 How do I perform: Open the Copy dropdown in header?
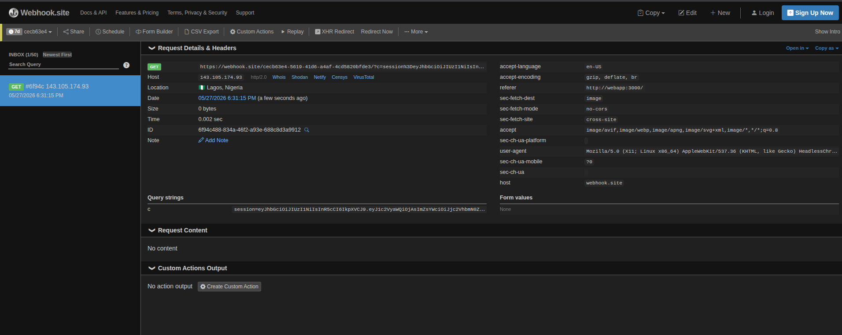[x=651, y=13]
